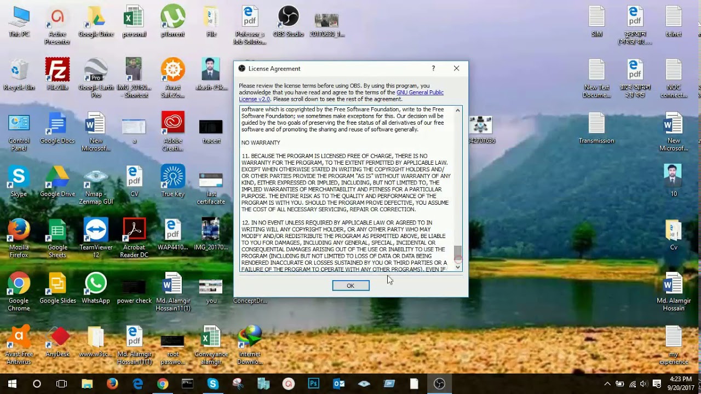Select Nmap Zenmap GUI desktop icon
The width and height of the screenshot is (701, 394).
pos(96,185)
